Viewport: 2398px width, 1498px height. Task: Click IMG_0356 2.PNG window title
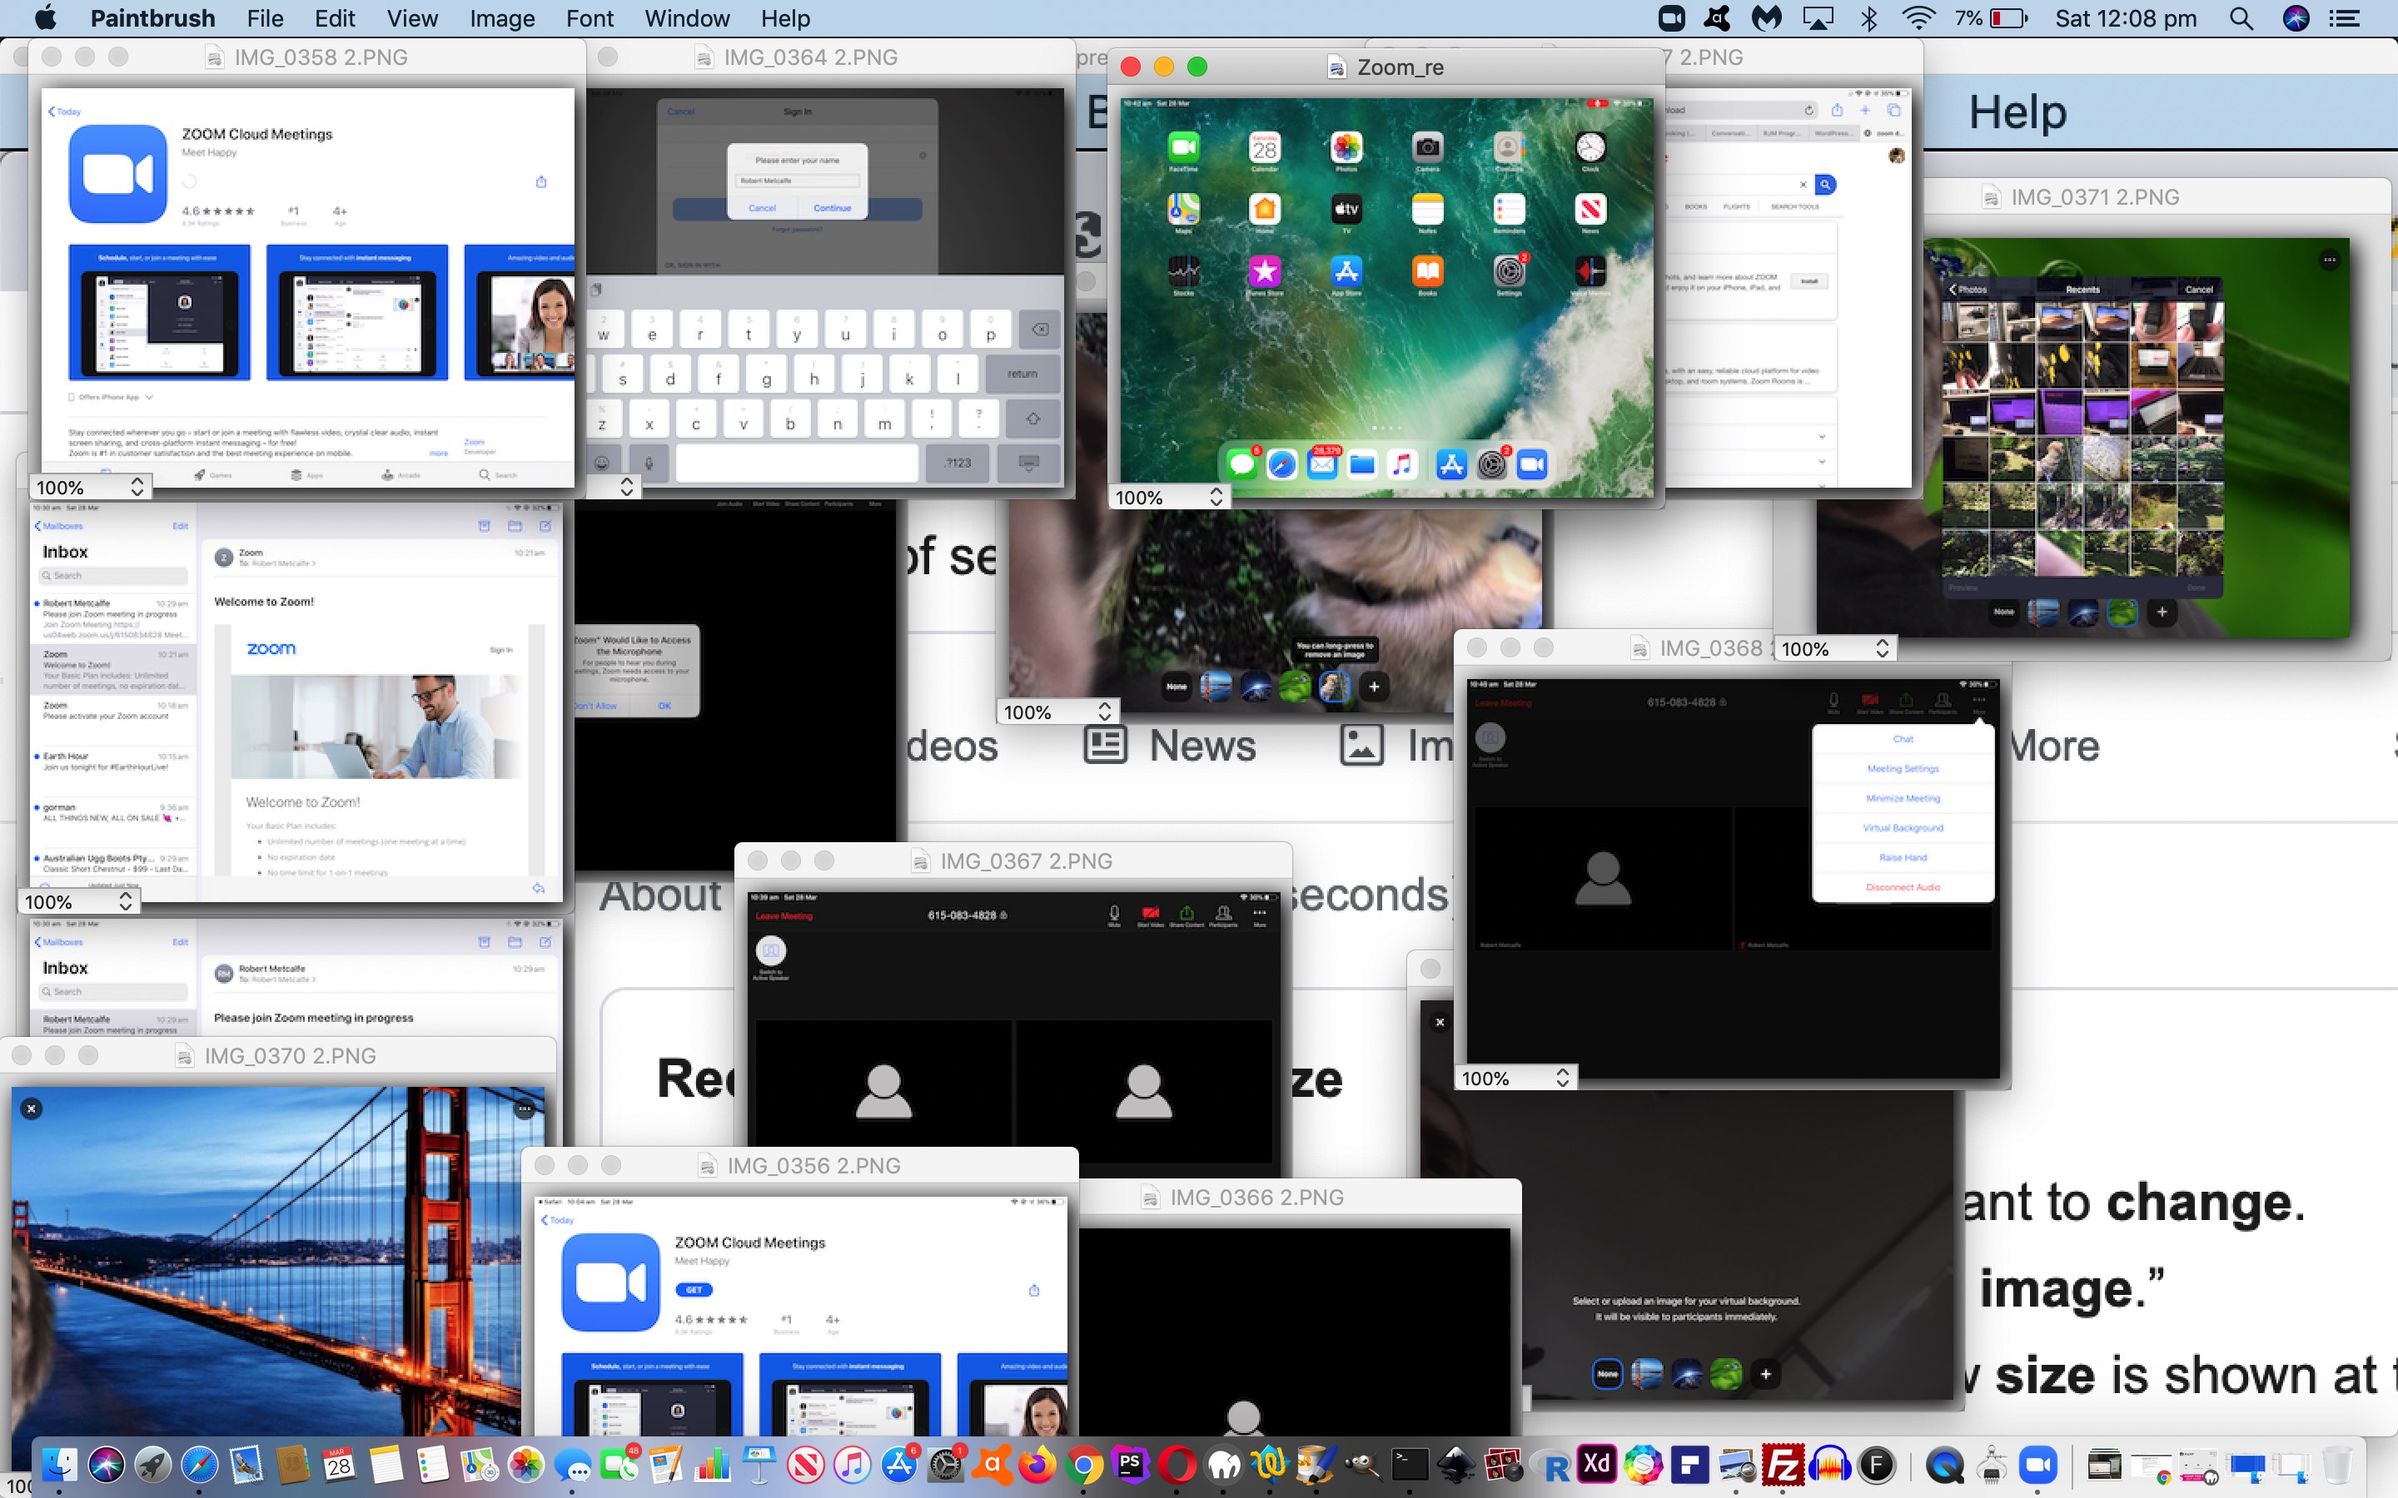pos(813,1165)
